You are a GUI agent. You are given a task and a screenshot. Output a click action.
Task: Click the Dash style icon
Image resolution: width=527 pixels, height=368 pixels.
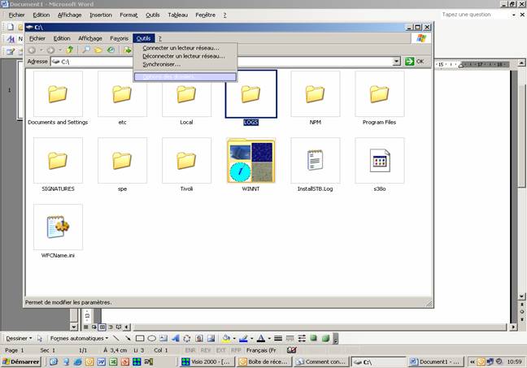coord(290,339)
